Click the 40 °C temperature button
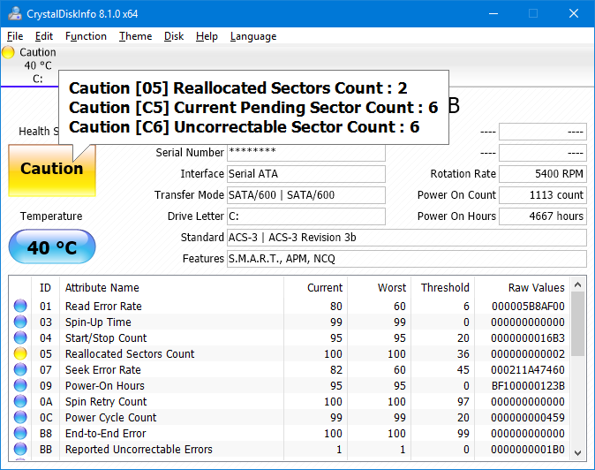 tap(51, 247)
